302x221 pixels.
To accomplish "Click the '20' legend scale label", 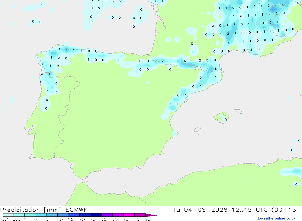I will coord(82,219).
